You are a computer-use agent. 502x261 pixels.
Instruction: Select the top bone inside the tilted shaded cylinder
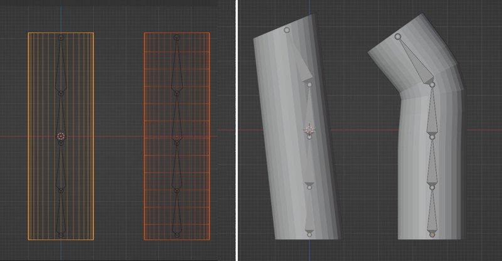pyautogui.click(x=299, y=58)
